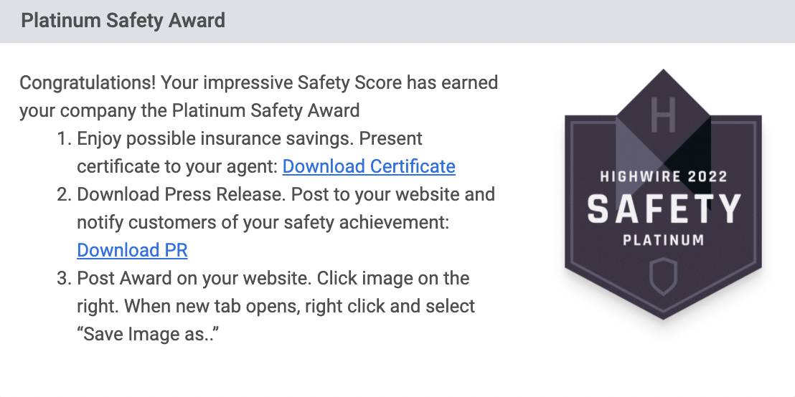Click the pointed bottom tip of the badge
This screenshot has height=397, width=795.
663,315
